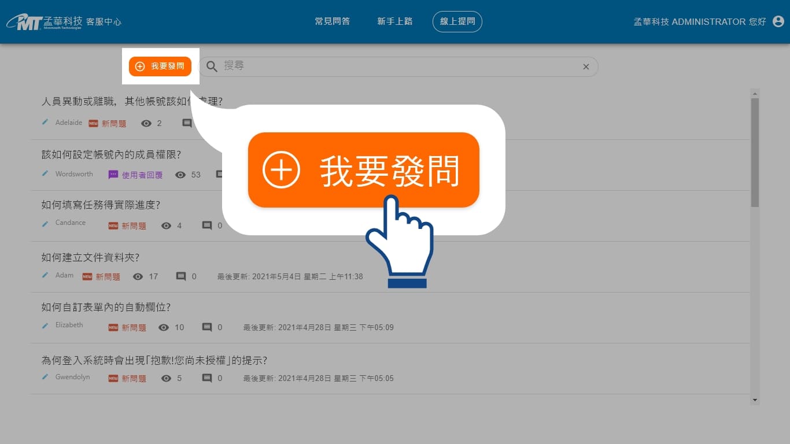This screenshot has width=790, height=444.
Task: Click the scrollbar down arrow
Action: tap(755, 399)
